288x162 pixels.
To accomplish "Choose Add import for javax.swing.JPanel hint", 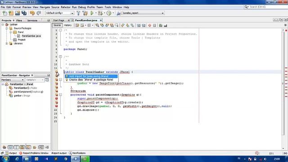I will click(x=91, y=76).
